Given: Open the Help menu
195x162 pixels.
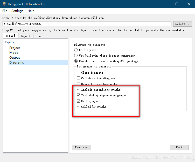Looking at the screenshot, I should (31, 11).
